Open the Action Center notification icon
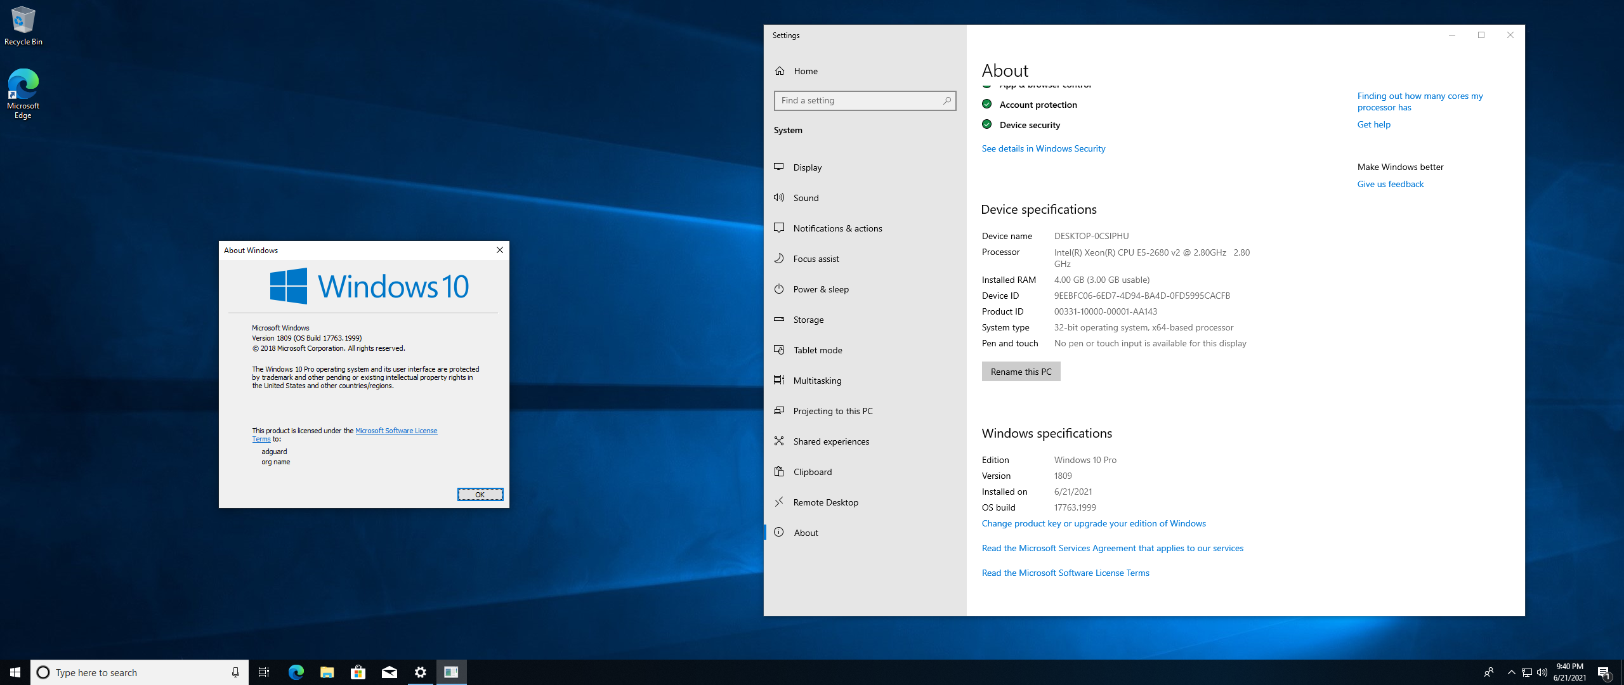The image size is (1624, 685). 1604,672
